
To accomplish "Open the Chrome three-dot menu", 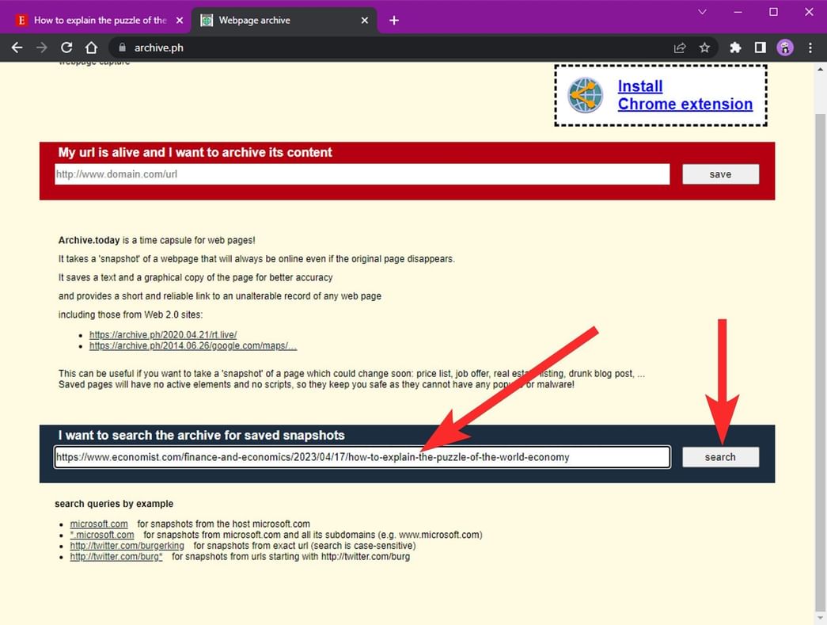I will coord(810,48).
